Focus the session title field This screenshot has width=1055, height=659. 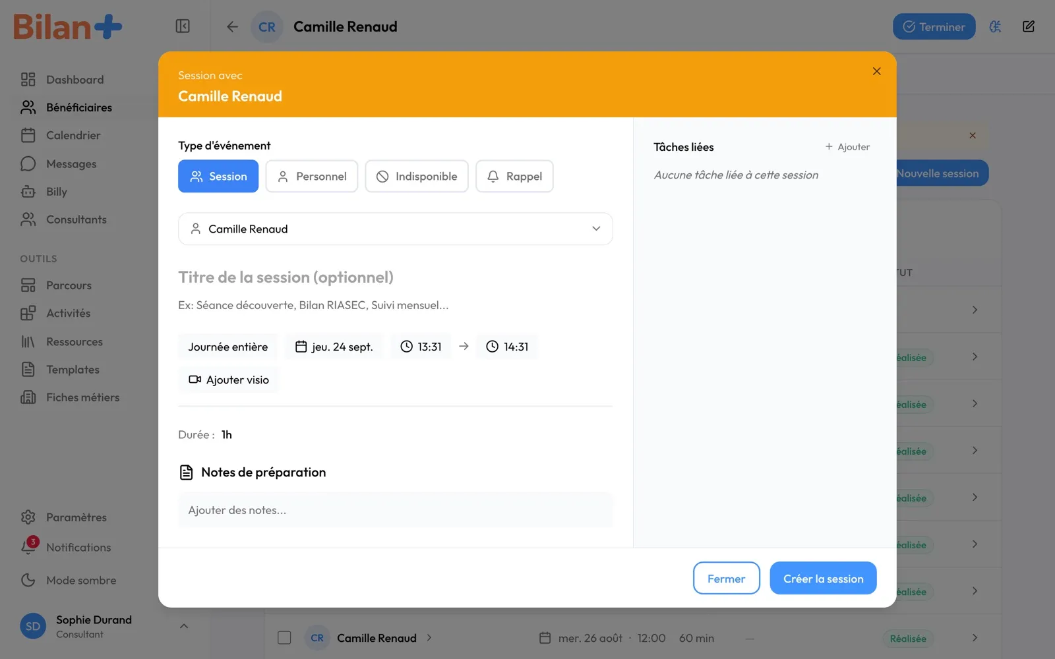(x=396, y=277)
